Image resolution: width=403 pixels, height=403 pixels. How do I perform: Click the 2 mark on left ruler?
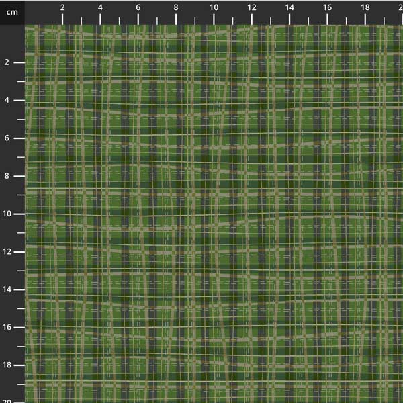8,62
